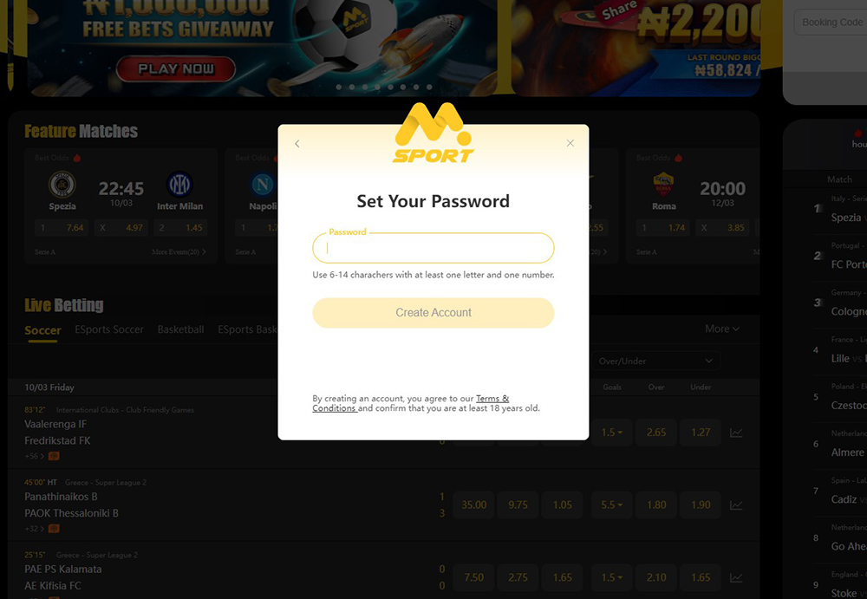The height and width of the screenshot is (599, 867).
Task: Open stats chart for Panathinaikos B match
Action: pyautogui.click(x=736, y=505)
